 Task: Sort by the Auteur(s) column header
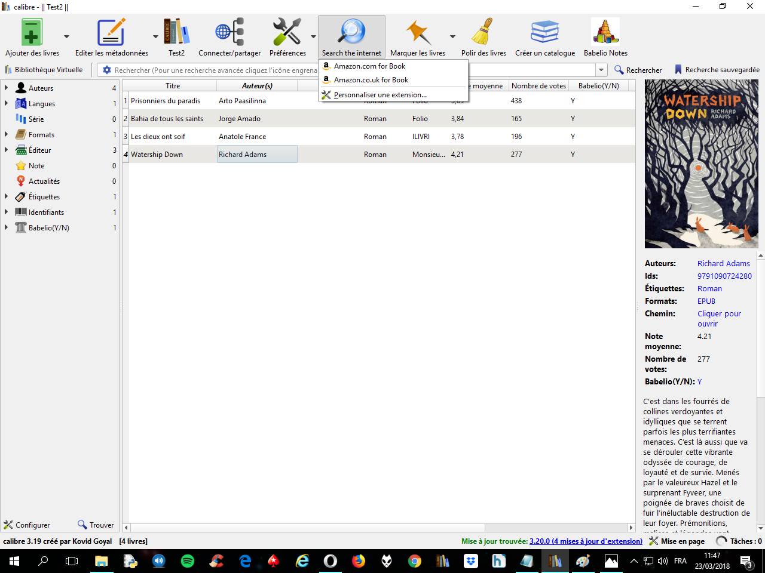point(257,86)
